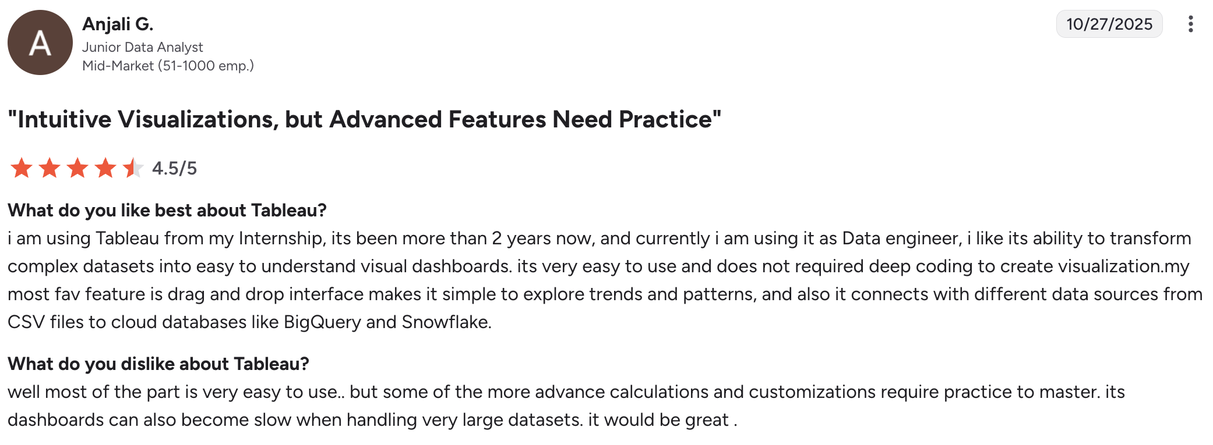Image resolution: width=1213 pixels, height=445 pixels.
Task: Click the 10/27/2025 date badge
Action: pyautogui.click(x=1109, y=24)
